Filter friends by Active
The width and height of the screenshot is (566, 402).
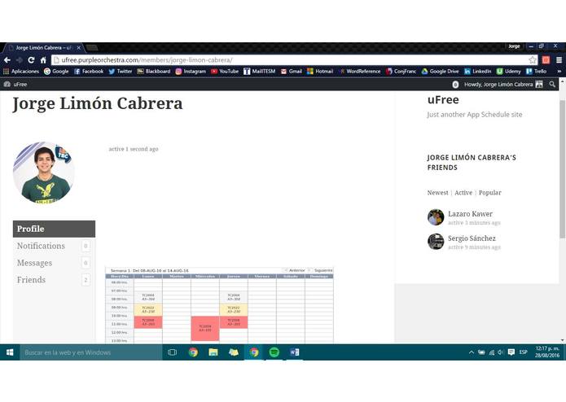pos(463,193)
